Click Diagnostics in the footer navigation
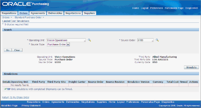The image size is (201, 108). tap(168, 102)
